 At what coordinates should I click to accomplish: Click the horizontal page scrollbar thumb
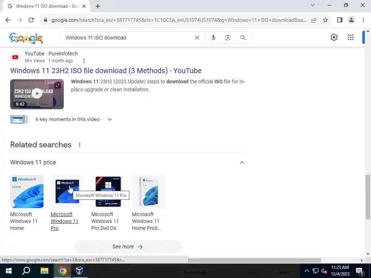coord(254,260)
